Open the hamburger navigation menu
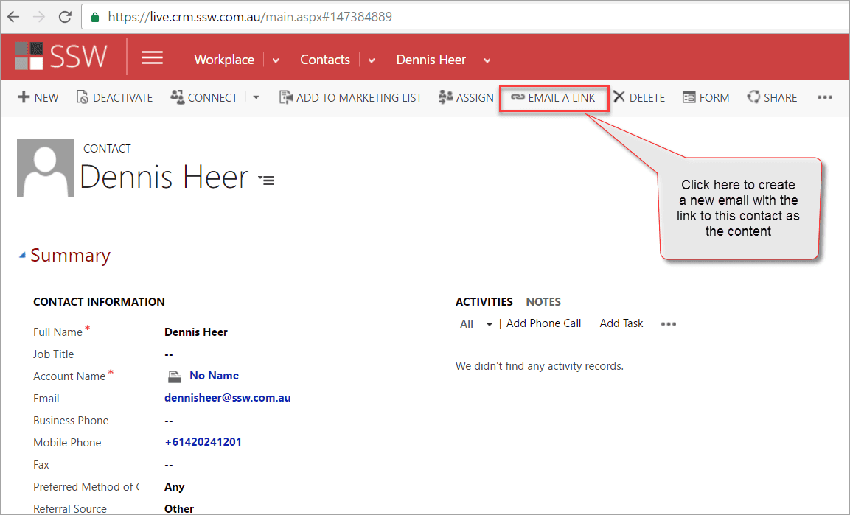Viewport: 850px width, 515px height. [153, 58]
